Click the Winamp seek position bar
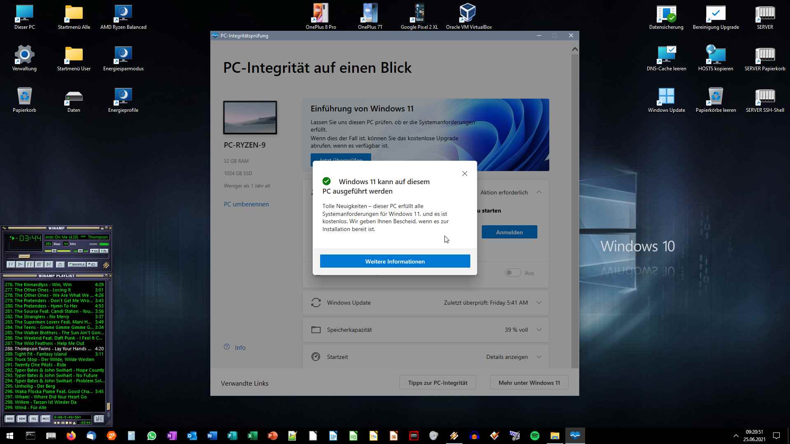The image size is (790, 444). pyautogui.click(x=58, y=257)
